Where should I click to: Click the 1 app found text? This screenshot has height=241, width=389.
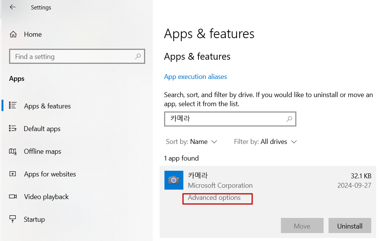181,158
